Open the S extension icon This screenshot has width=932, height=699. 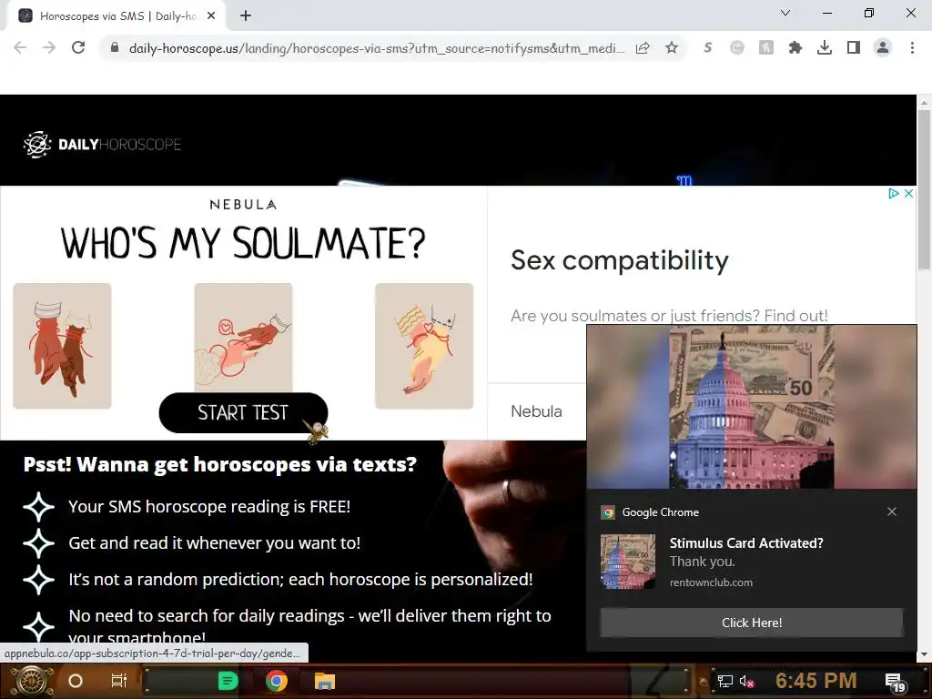707,47
